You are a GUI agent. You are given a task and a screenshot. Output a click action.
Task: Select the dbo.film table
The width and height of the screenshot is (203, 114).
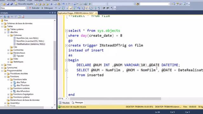(x=14, y=32)
